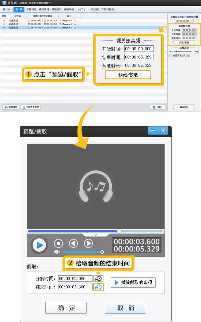The width and height of the screenshot is (201, 322).
Task: Open the MTV tab
Action: [82, 10]
